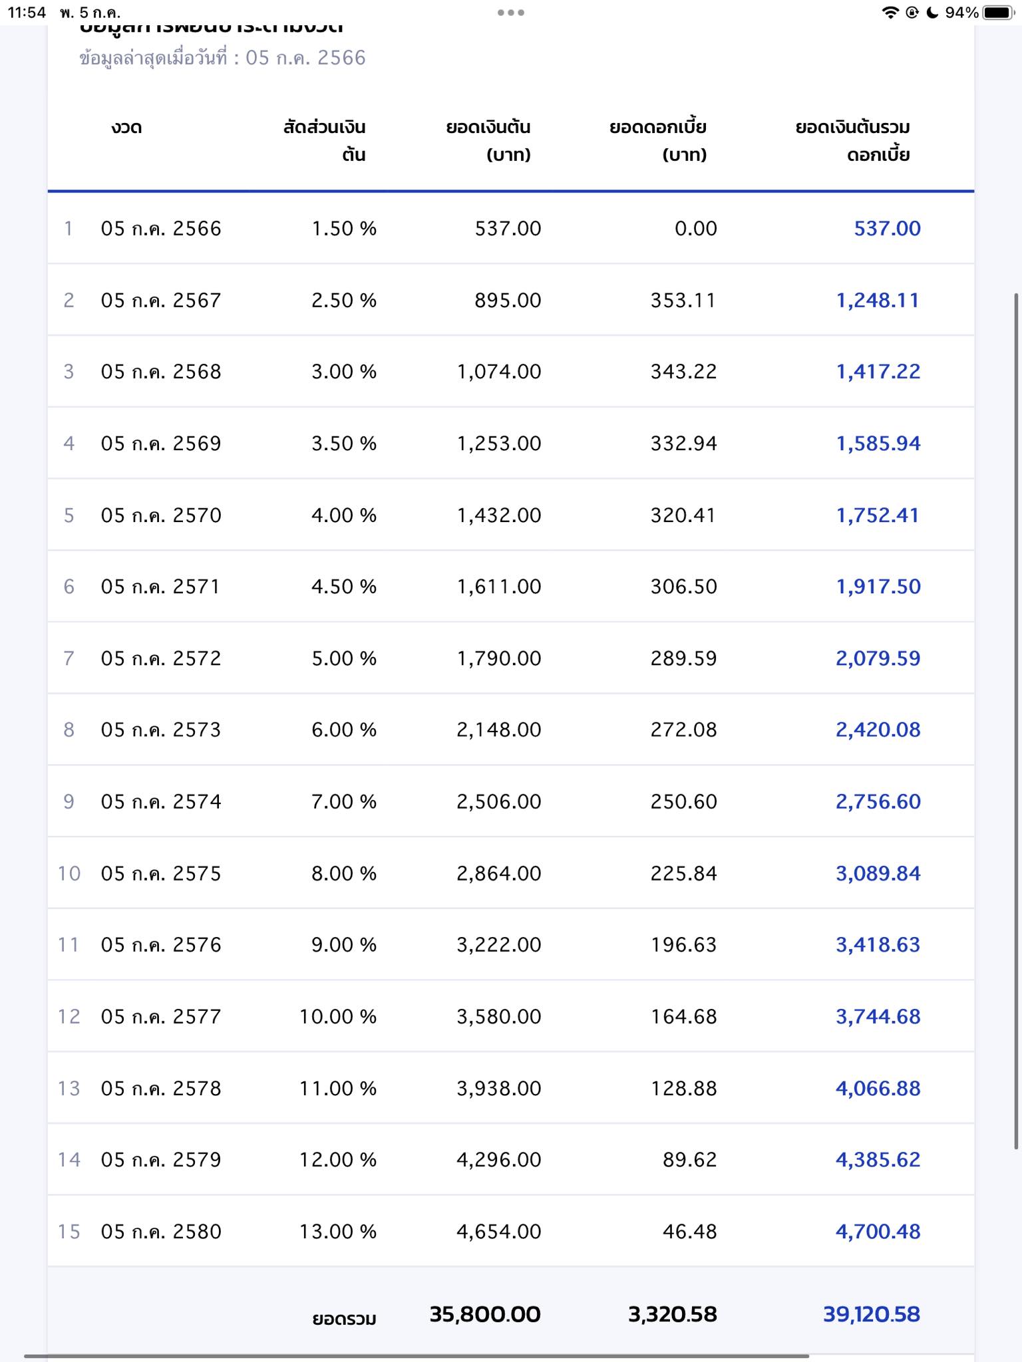Click the date 05 ก.ค. 2577

161,1016
